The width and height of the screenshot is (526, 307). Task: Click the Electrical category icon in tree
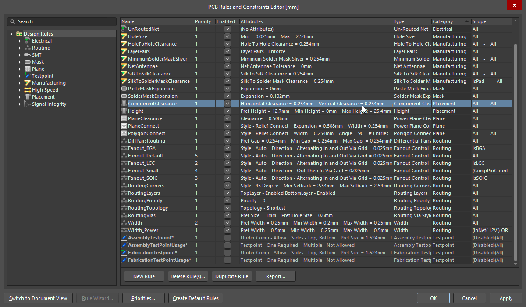click(x=28, y=41)
